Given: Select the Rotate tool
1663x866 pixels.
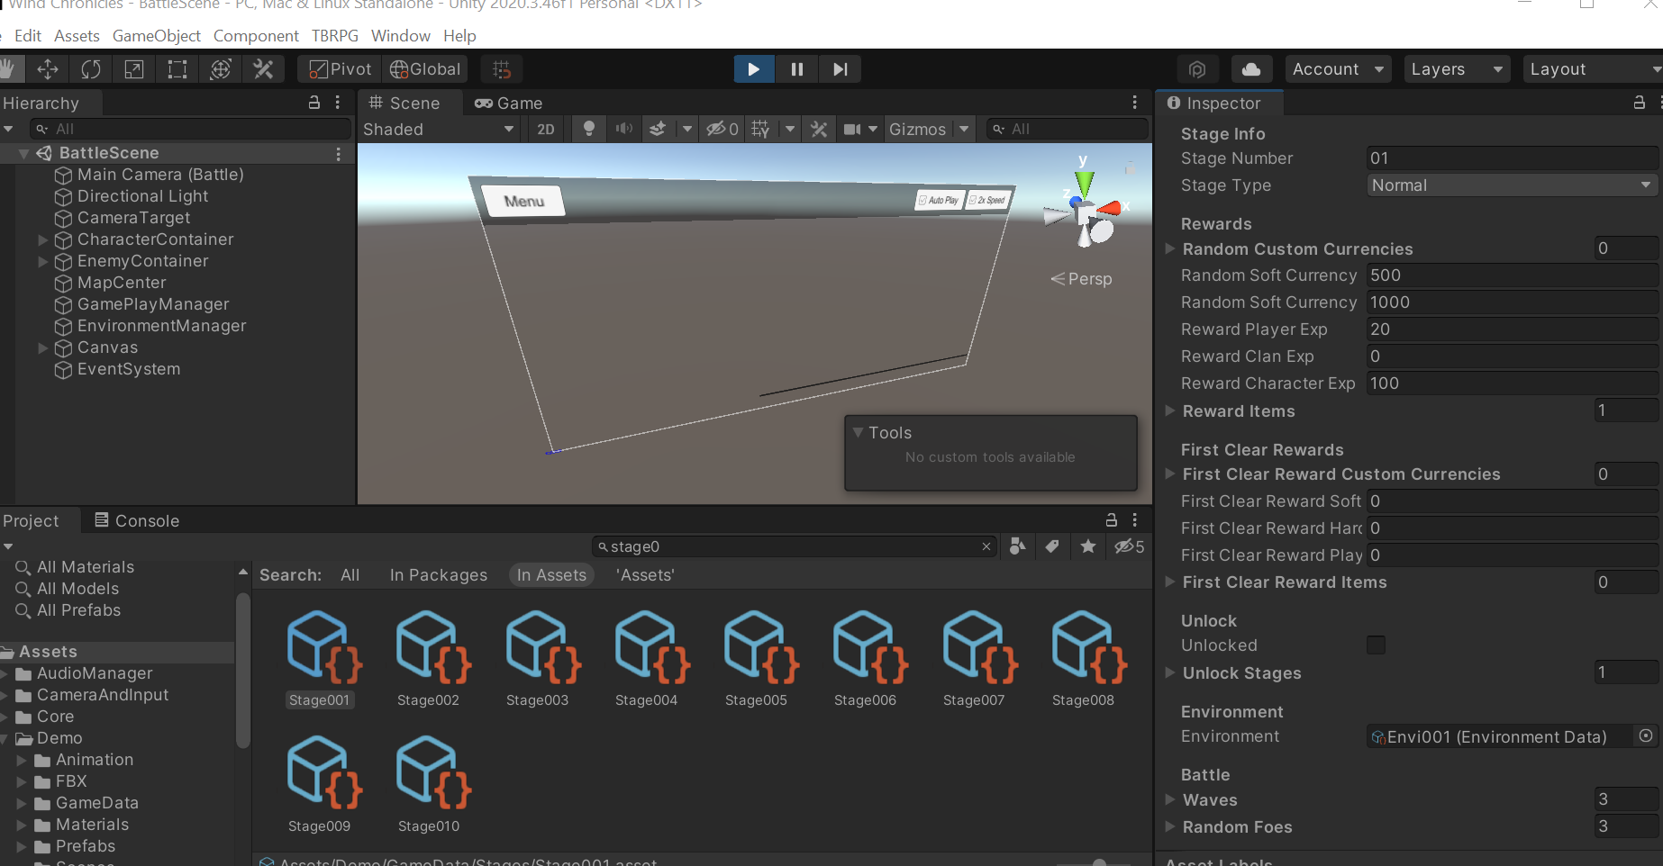Looking at the screenshot, I should coord(91,68).
